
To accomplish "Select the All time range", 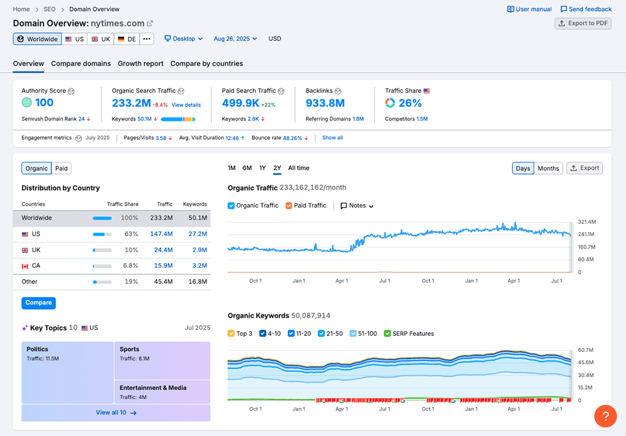I will pos(298,168).
